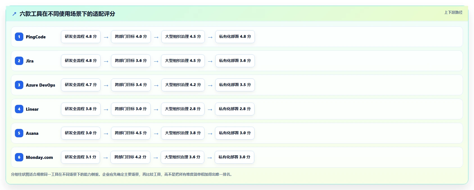Click the Monday.com tool name
The width and height of the screenshot is (474, 190).
(x=39, y=157)
